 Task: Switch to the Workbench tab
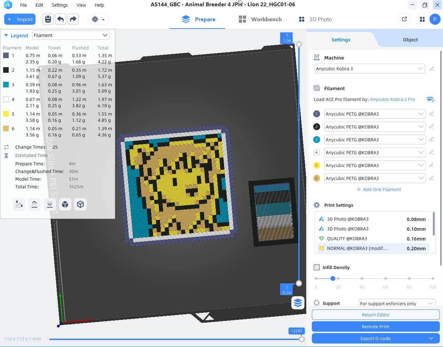tap(260, 19)
